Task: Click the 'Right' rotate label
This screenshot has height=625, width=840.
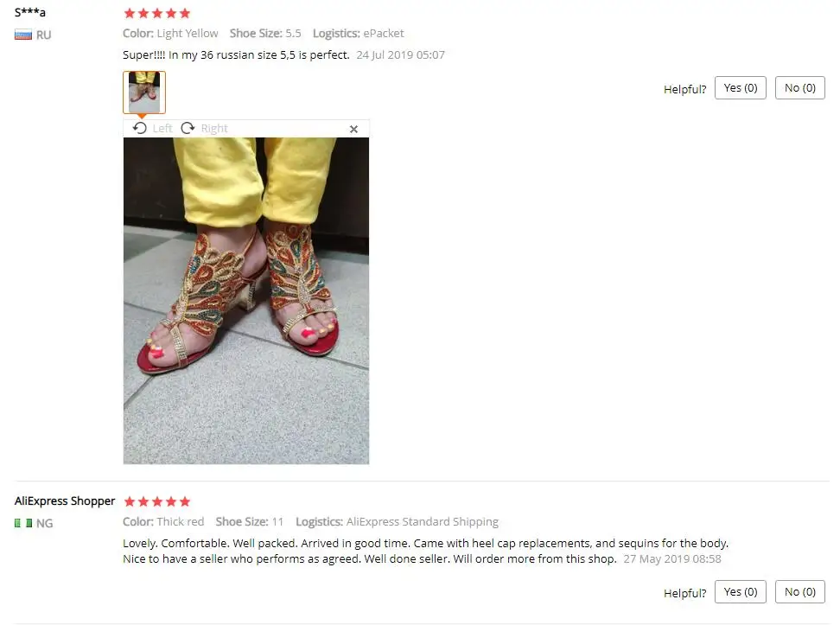Action: (x=214, y=128)
